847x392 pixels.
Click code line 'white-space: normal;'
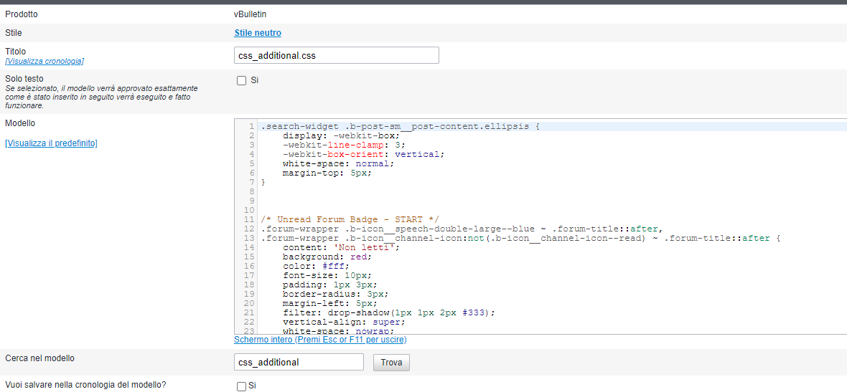click(x=338, y=163)
